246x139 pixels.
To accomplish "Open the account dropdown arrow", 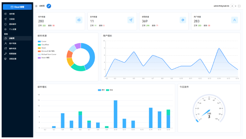I will pos(236,6).
